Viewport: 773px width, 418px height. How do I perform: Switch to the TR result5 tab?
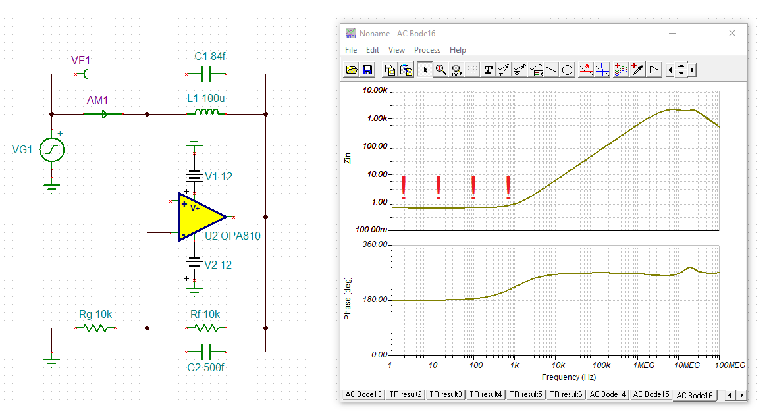click(525, 394)
